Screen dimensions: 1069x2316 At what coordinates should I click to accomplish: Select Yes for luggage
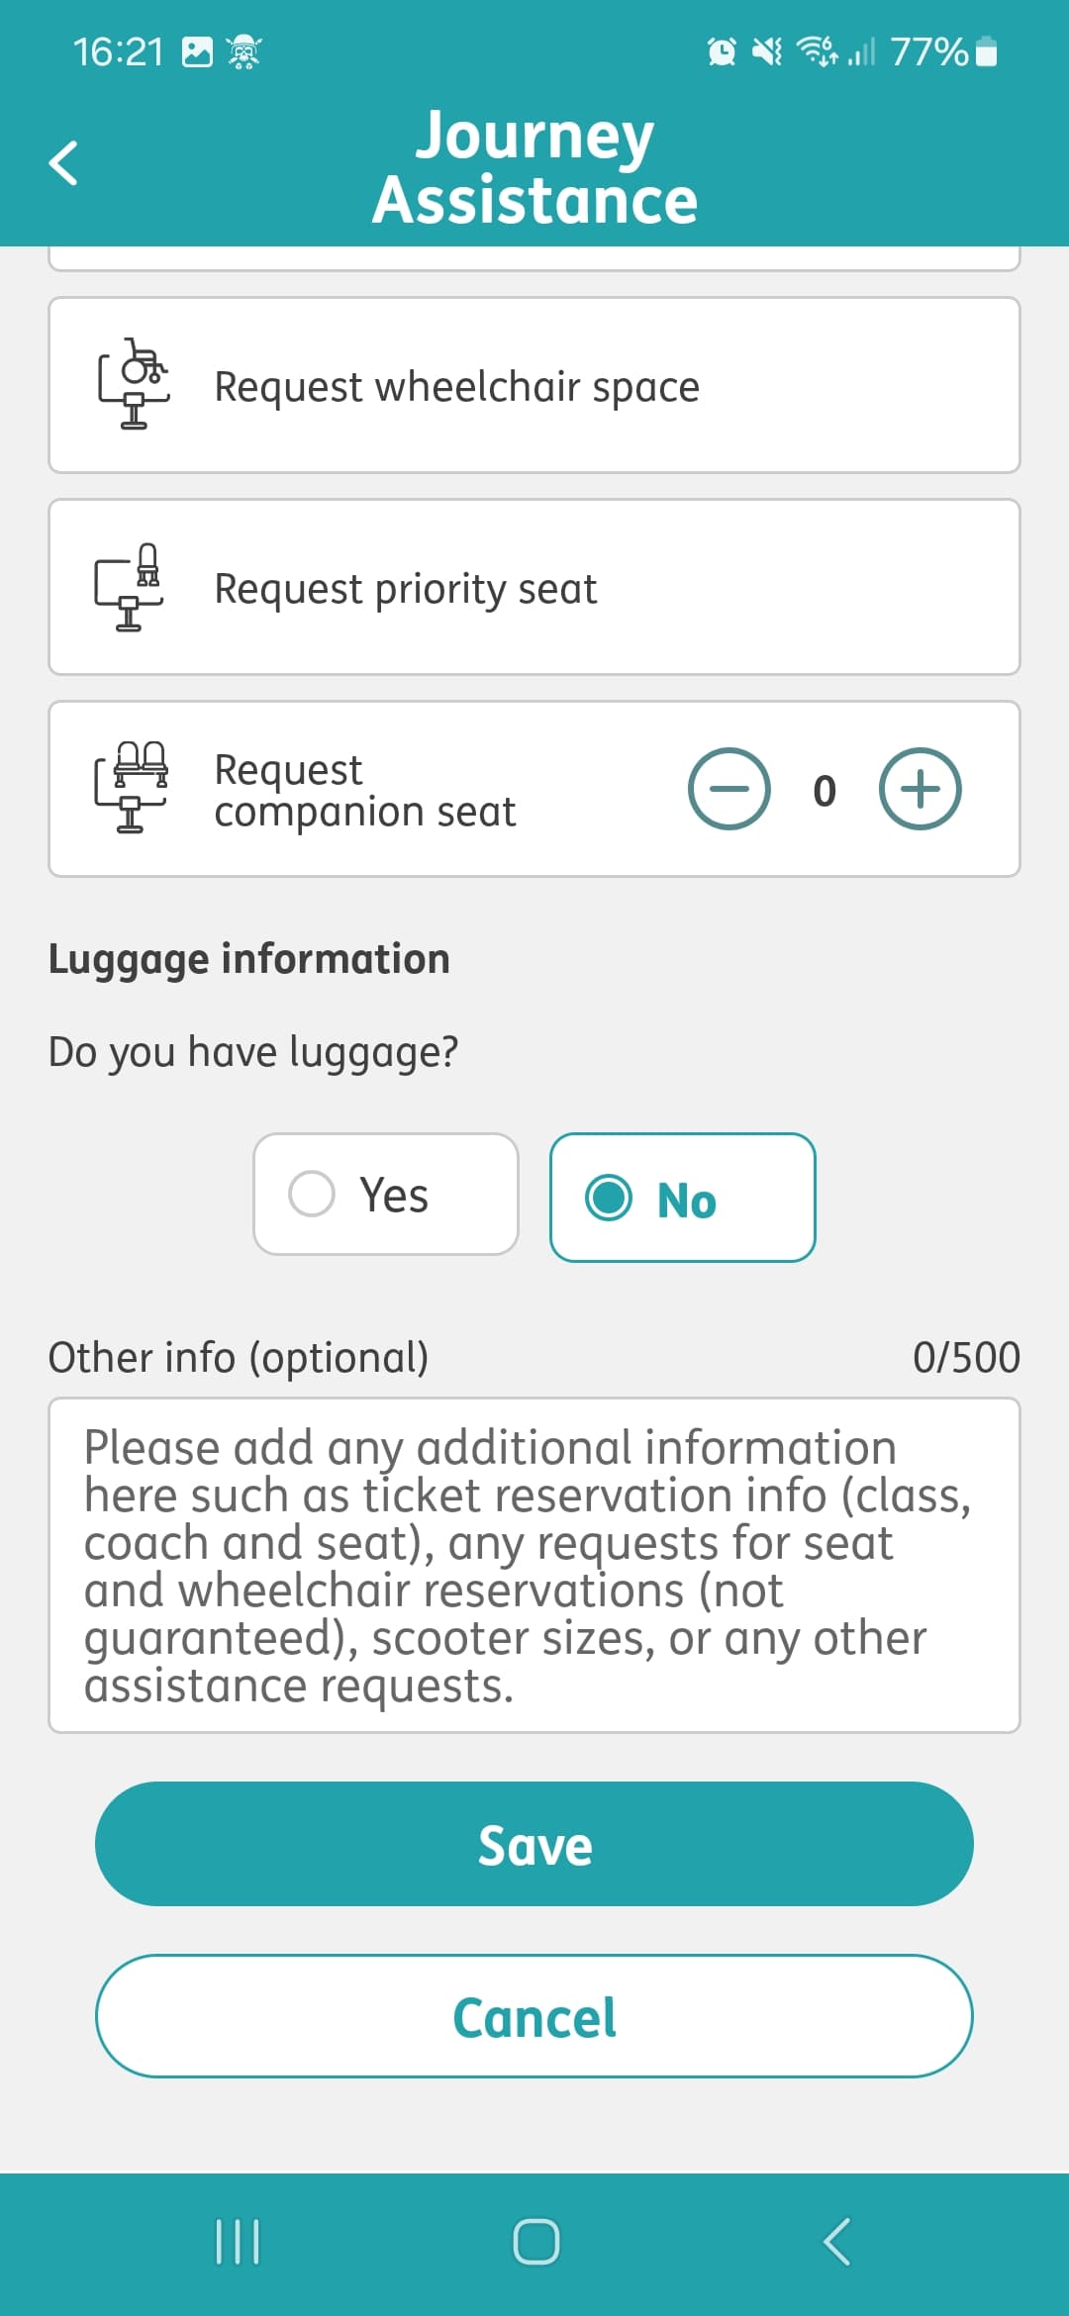point(386,1195)
